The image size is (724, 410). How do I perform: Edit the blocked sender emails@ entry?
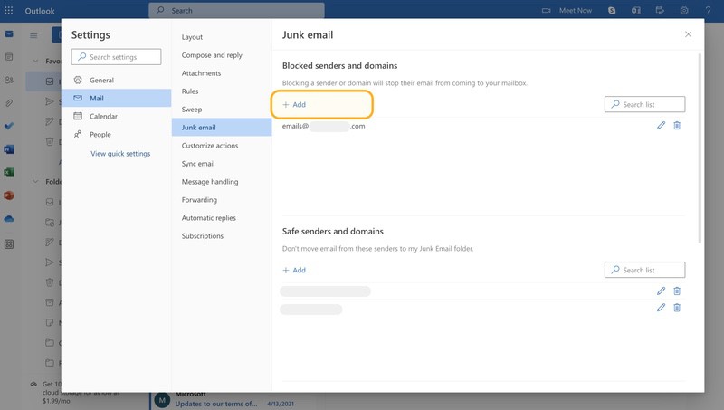[x=661, y=126]
